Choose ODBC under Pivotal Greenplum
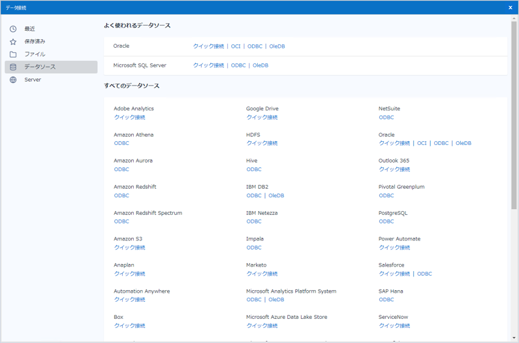The width and height of the screenshot is (519, 343). (x=386, y=195)
